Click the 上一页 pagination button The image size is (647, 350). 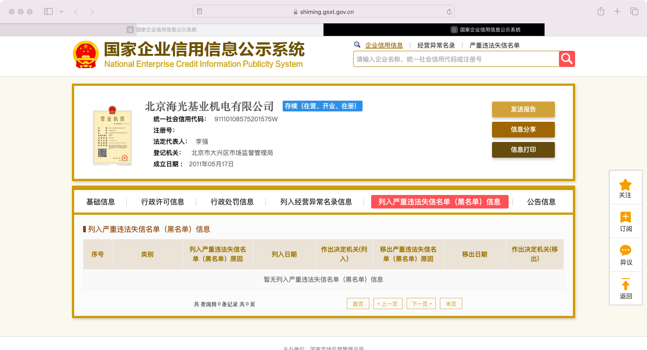(x=388, y=304)
